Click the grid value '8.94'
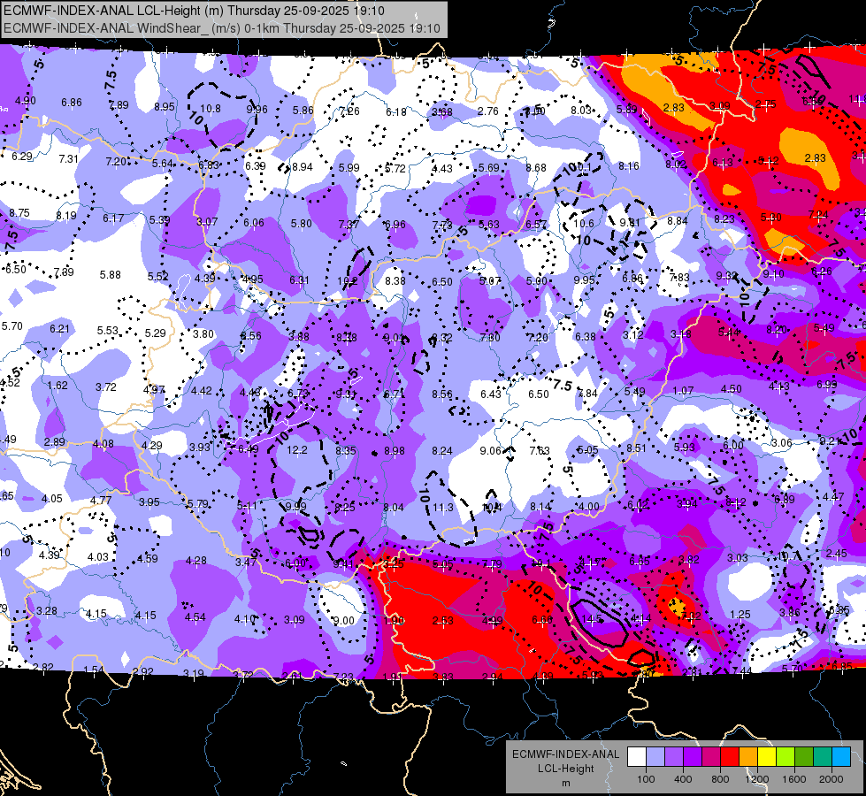 point(303,166)
